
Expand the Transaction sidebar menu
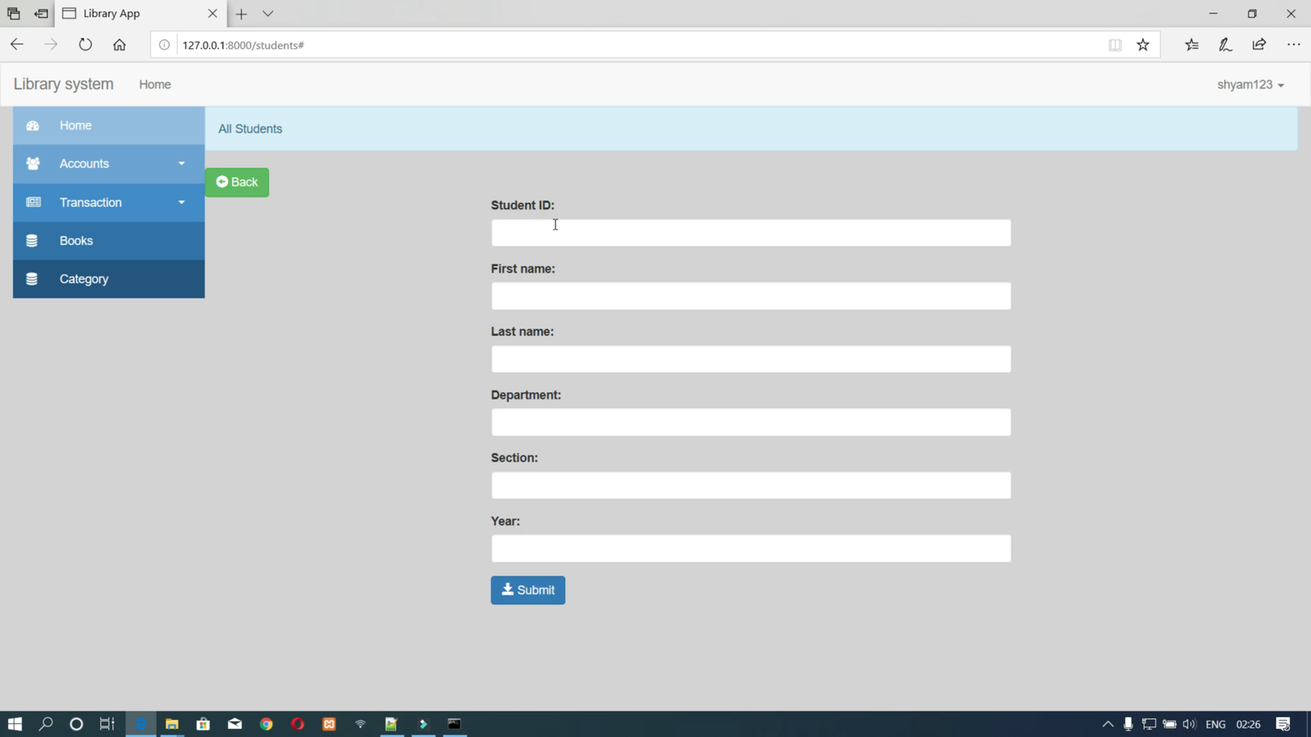coord(108,202)
